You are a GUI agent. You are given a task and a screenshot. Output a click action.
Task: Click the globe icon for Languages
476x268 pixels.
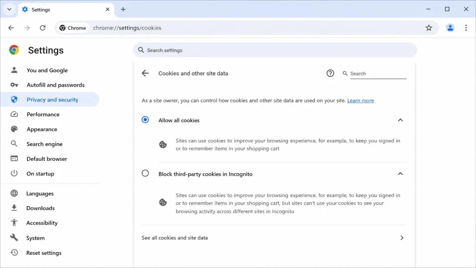pyautogui.click(x=14, y=193)
